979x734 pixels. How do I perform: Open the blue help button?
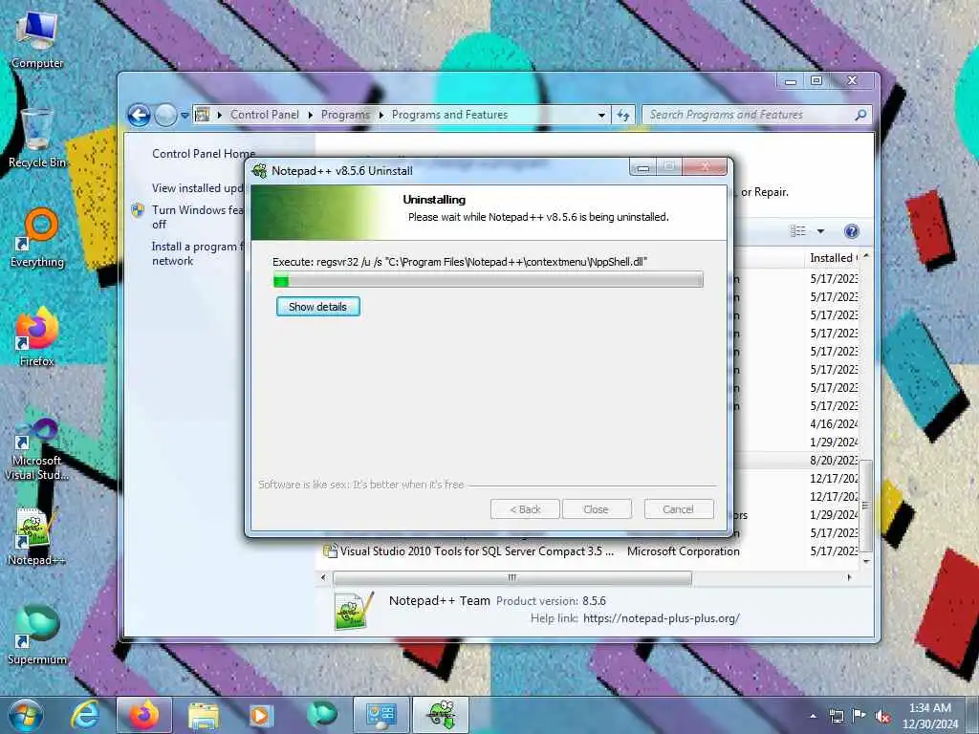point(851,231)
